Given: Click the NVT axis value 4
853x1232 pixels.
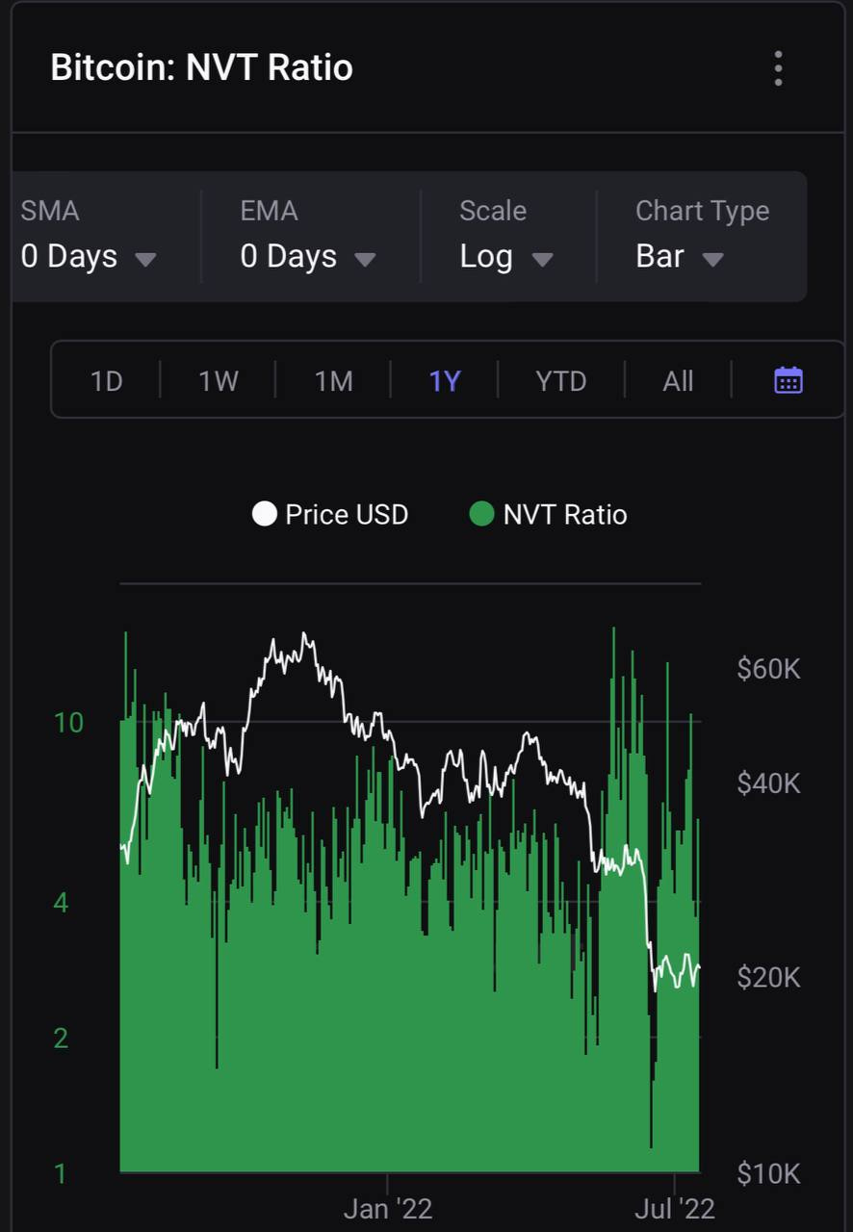Looking at the screenshot, I should (x=61, y=903).
